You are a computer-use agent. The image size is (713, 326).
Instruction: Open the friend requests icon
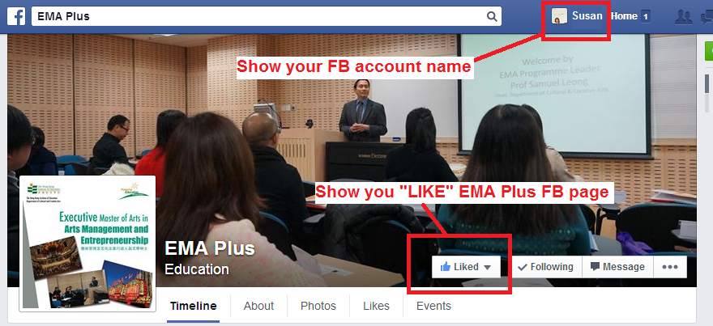[684, 17]
